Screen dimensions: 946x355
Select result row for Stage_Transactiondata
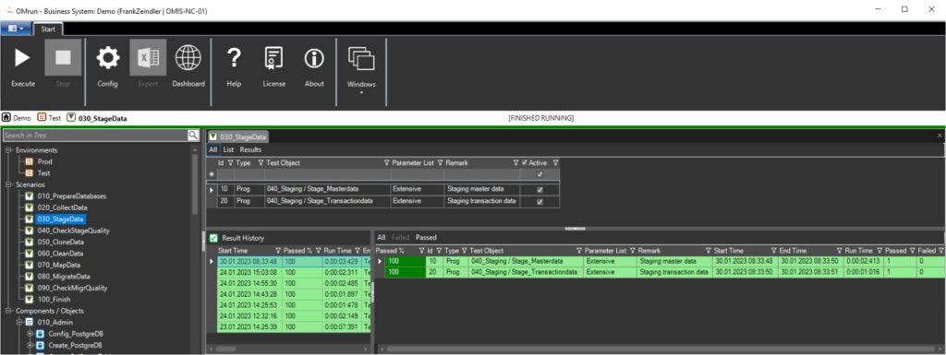click(x=664, y=273)
